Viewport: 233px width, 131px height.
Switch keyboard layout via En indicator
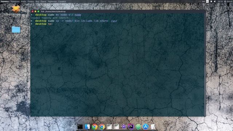(x=207, y=1)
